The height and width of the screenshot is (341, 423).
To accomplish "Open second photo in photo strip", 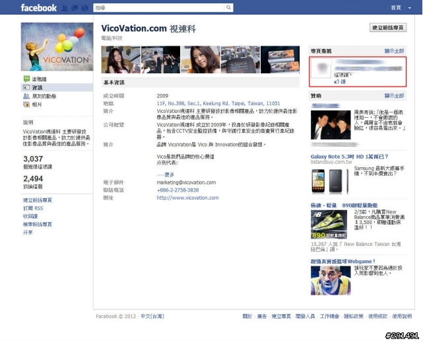I will pyautogui.click(x=160, y=59).
